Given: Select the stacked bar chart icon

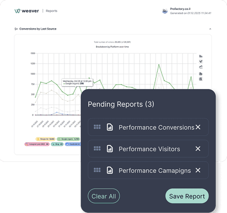Looking at the screenshot, I should (x=201, y=73).
